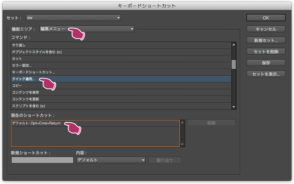
Task: Open the 機能エリア dropdown showing 編集メニュー
Action: coord(87,29)
